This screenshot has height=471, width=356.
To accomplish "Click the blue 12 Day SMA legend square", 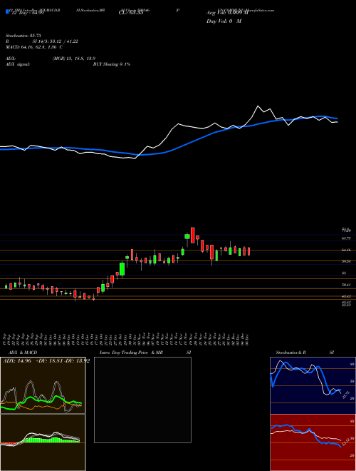I will 7,11.
